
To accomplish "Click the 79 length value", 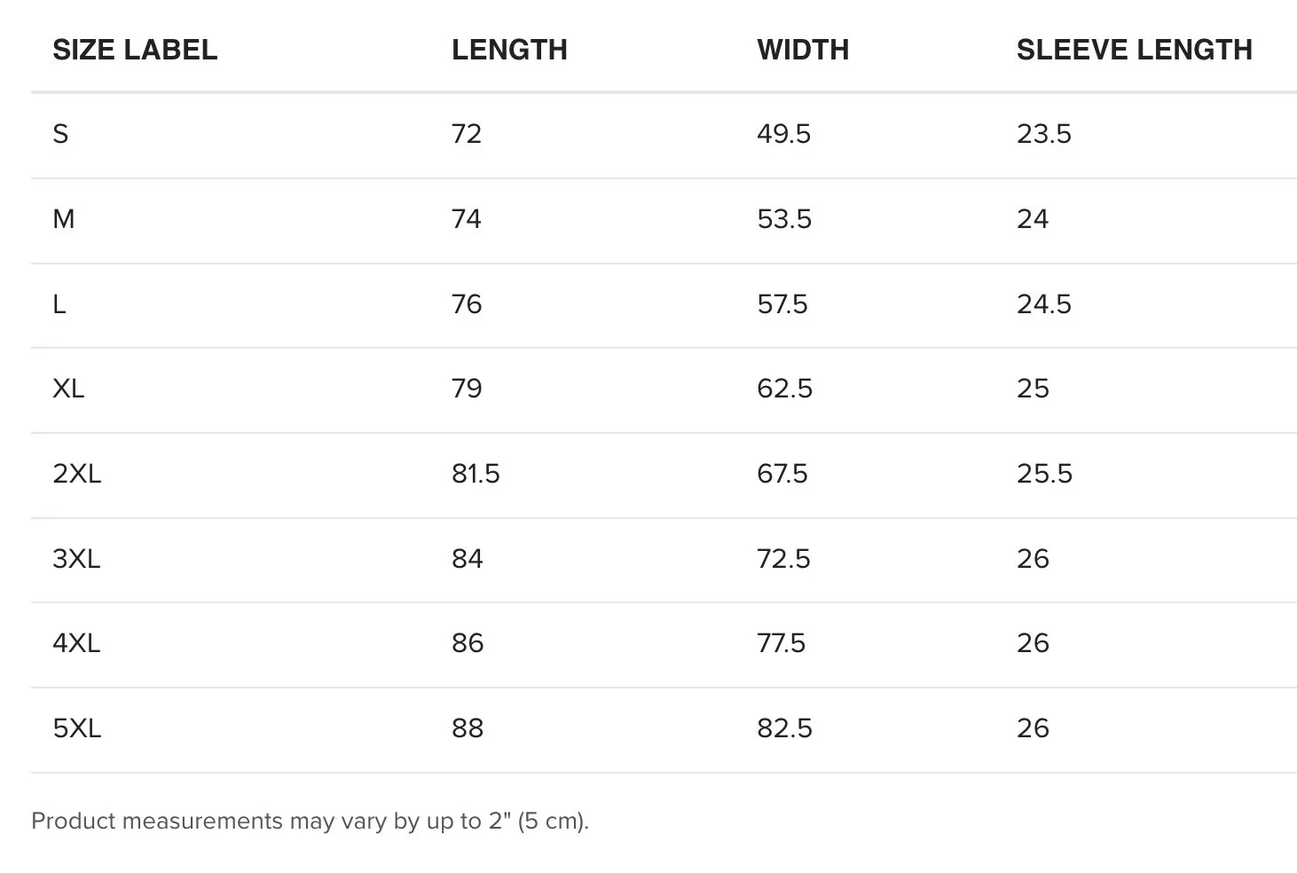I will [467, 389].
